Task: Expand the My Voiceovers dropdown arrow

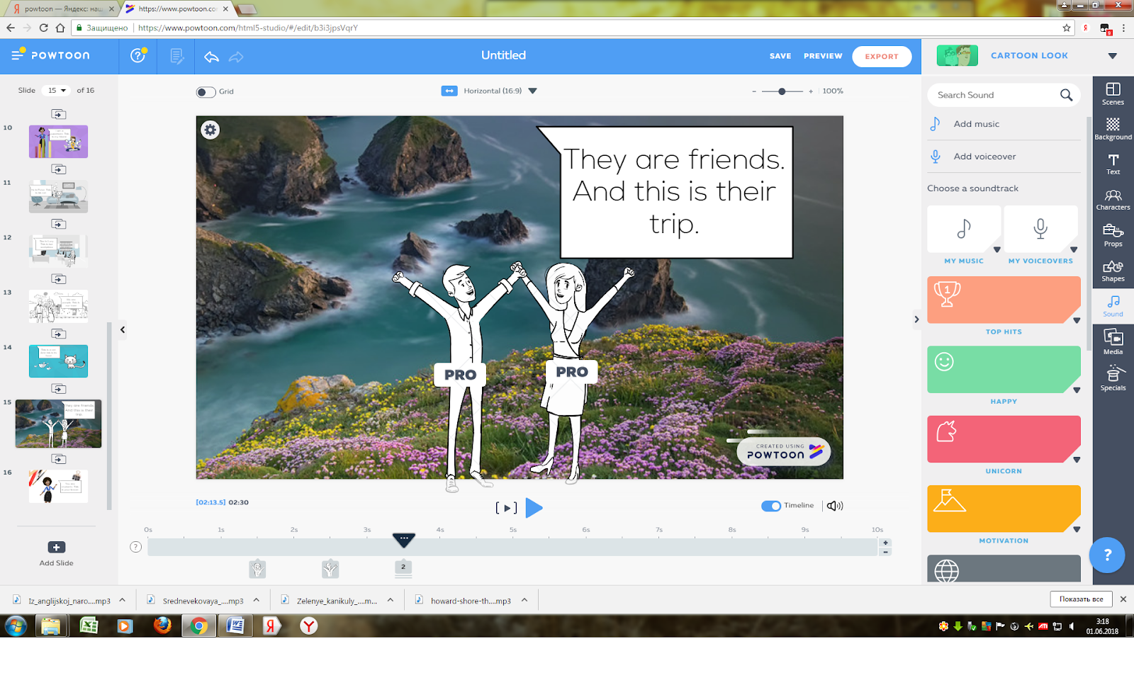Action: tap(1074, 249)
